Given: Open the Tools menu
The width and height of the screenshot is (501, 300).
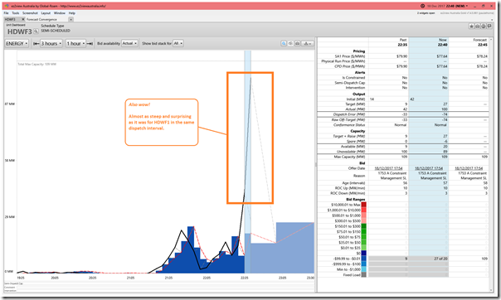Looking at the screenshot, I should [x=15, y=13].
